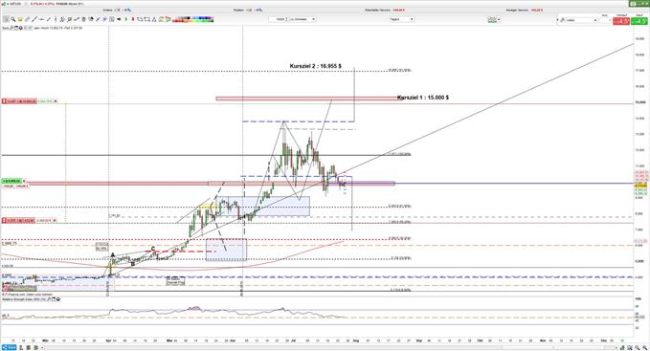Screen dimensions: 650x351
Task: Select the line drawing tool in toolbar
Action: (x=34, y=19)
